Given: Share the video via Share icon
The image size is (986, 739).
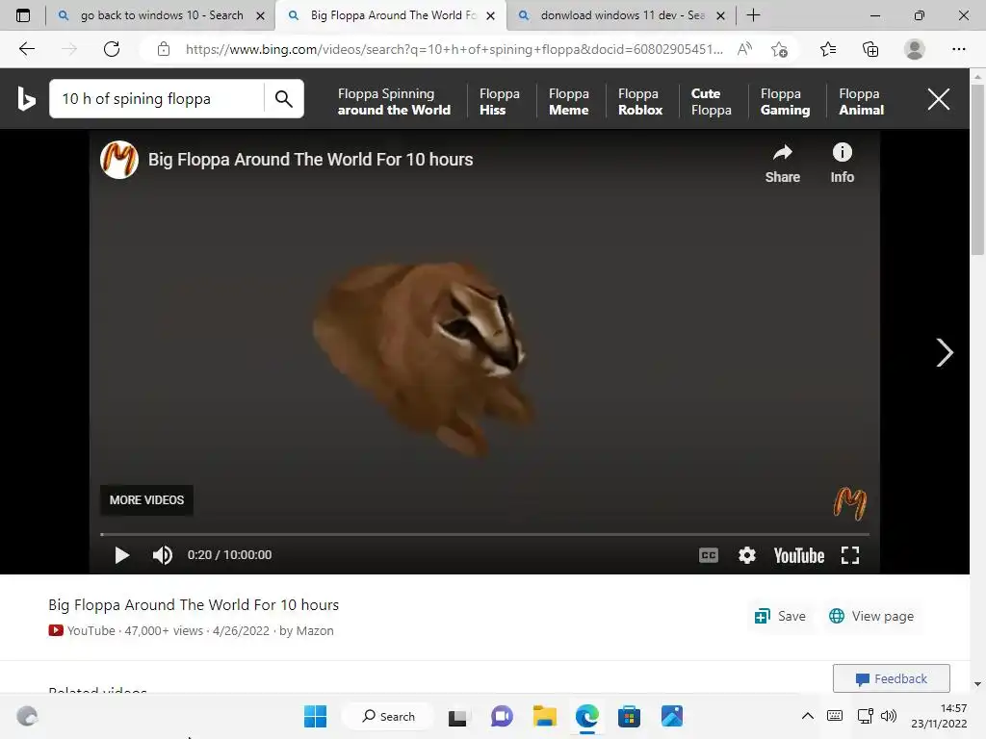Looking at the screenshot, I should 782,164.
